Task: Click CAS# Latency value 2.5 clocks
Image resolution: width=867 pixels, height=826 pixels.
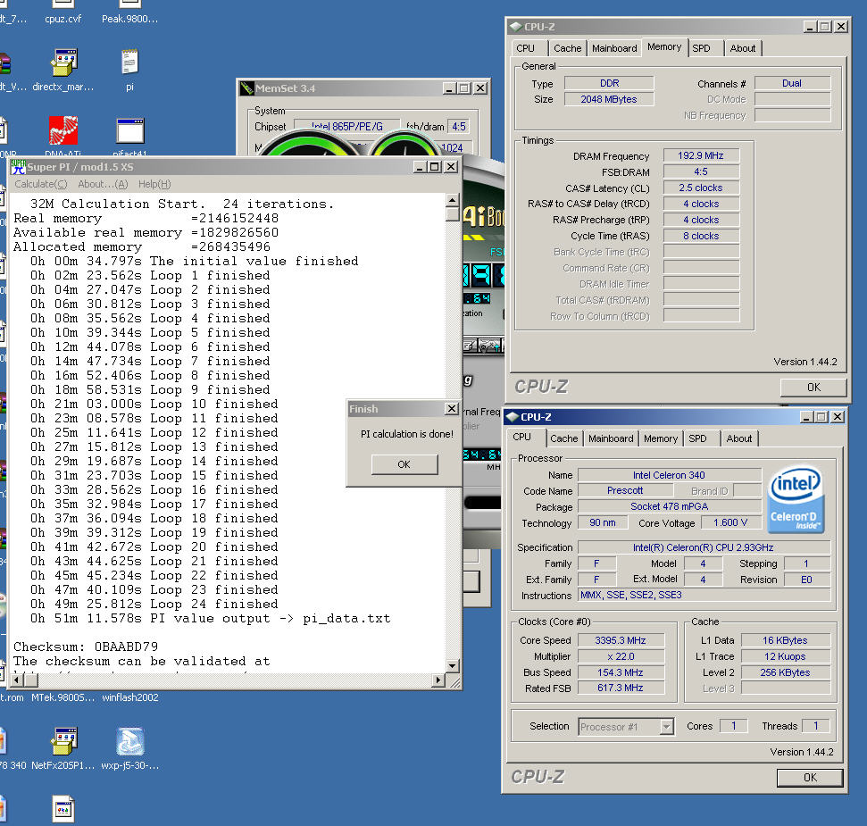Action: (701, 188)
